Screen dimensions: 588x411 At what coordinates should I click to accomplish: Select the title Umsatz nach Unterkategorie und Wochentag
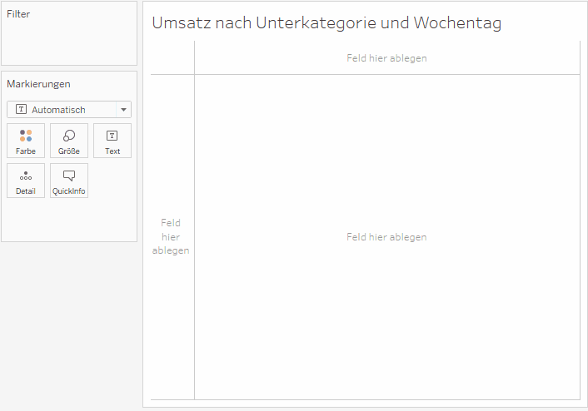click(326, 22)
